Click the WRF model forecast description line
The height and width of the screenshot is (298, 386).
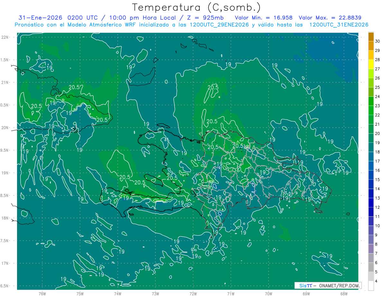tap(191, 25)
